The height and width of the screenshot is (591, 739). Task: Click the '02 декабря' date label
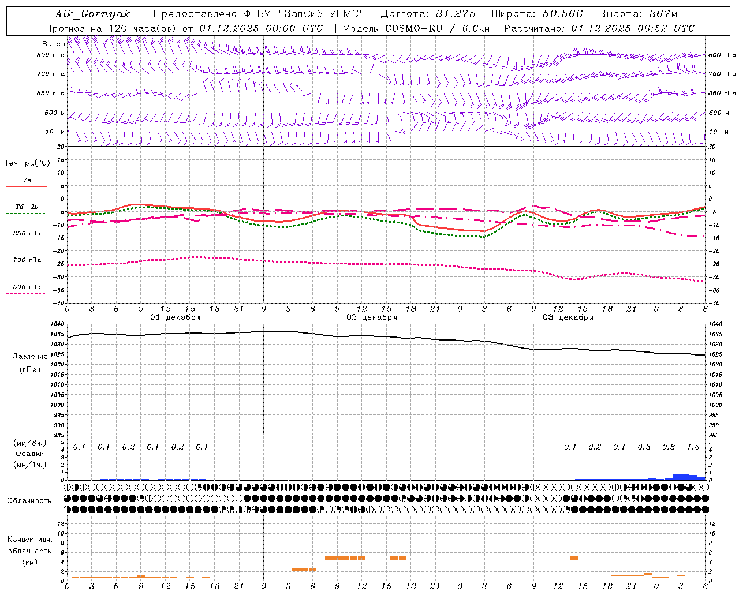(x=372, y=317)
